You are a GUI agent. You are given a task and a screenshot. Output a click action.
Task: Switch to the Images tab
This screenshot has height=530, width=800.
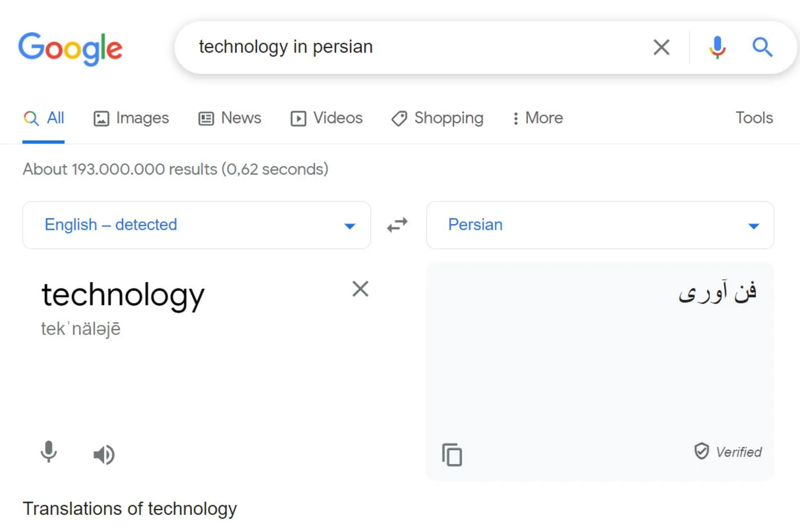pyautogui.click(x=131, y=118)
